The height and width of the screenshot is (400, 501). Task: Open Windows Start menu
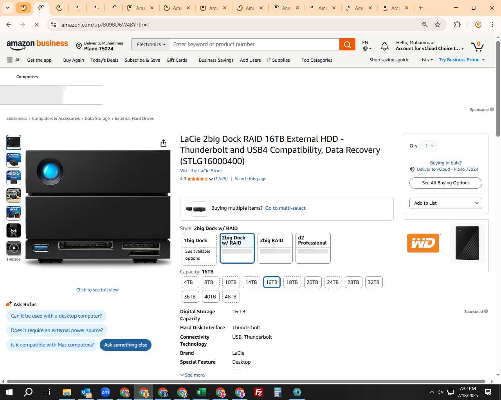pos(9,392)
